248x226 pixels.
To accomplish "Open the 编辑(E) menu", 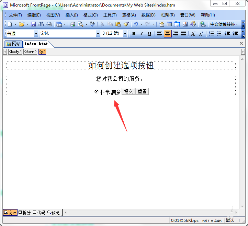I will [34, 15].
